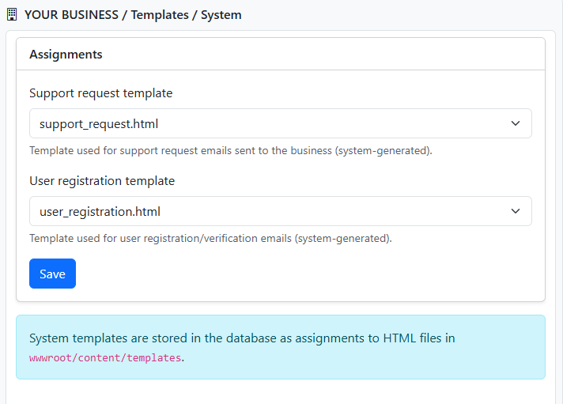Open the User registration template dropdown
Image resolution: width=563 pixels, height=404 pixels.
[281, 211]
